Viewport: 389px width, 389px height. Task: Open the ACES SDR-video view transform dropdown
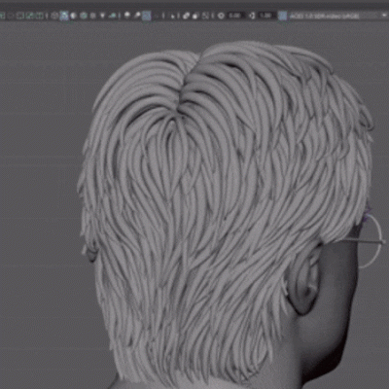pos(337,16)
